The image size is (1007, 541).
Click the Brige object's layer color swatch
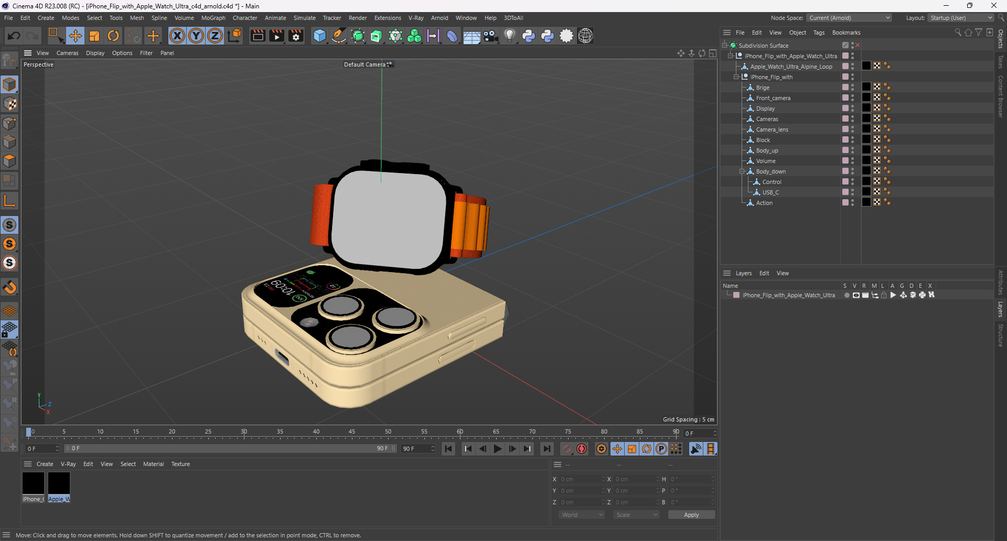tap(845, 88)
